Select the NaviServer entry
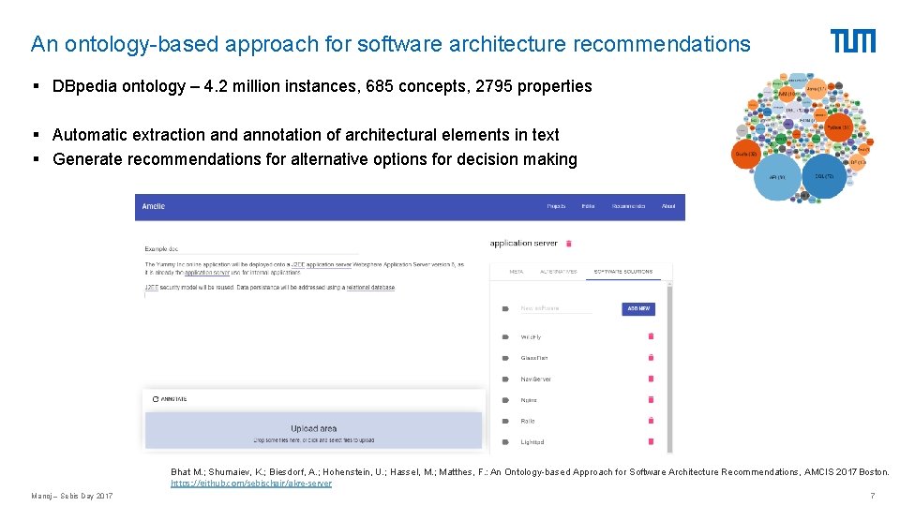 click(x=535, y=379)
